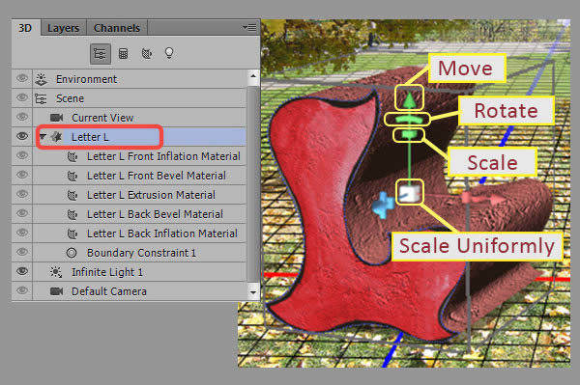580x385 pixels.
Task: Click the green Scale handle on the axis
Action: pyautogui.click(x=408, y=135)
